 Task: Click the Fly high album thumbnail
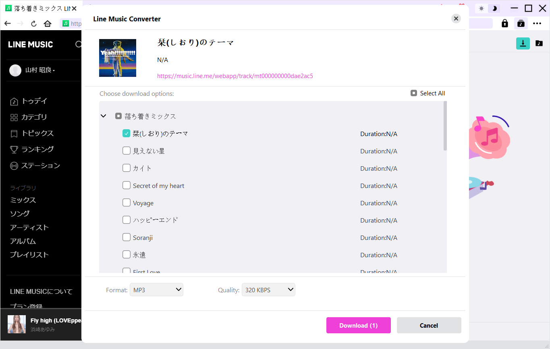(x=17, y=324)
